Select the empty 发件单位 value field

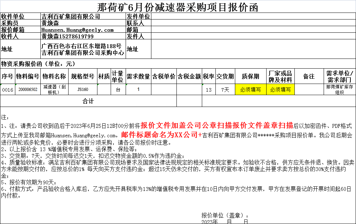[253, 16]
